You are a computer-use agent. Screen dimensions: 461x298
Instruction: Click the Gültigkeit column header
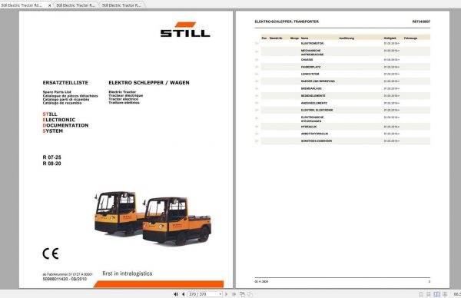[x=390, y=38]
